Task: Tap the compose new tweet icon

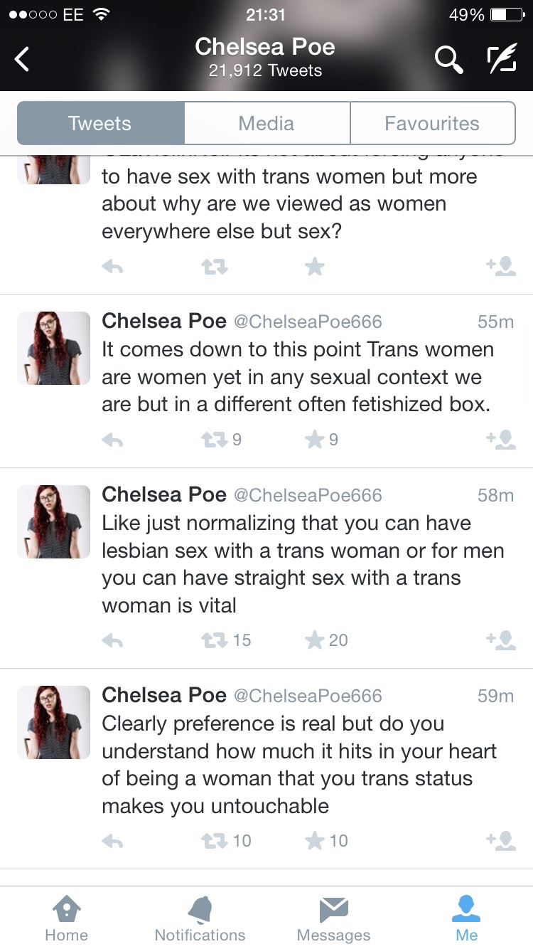Action: tap(502, 60)
